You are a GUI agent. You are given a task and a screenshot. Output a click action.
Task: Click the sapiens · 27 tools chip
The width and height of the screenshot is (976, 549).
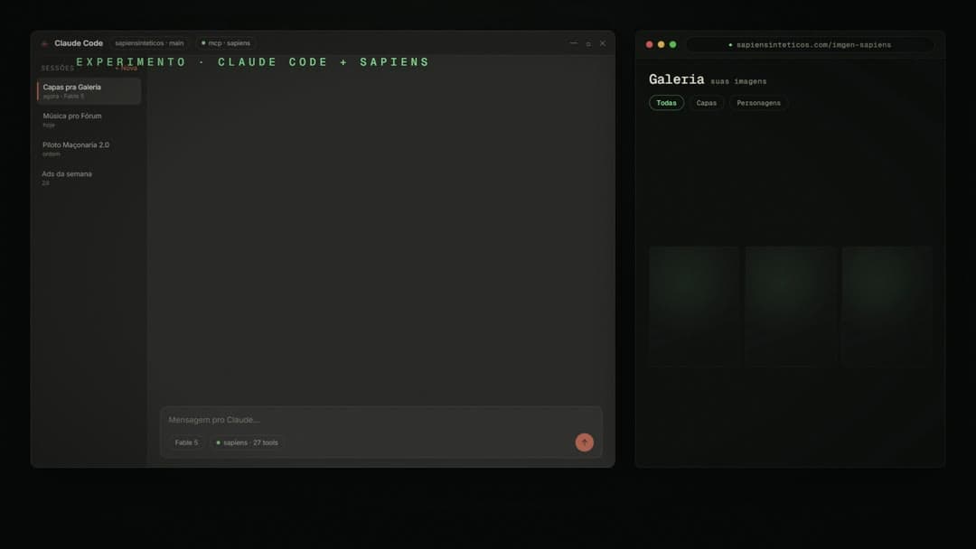pyautogui.click(x=247, y=442)
